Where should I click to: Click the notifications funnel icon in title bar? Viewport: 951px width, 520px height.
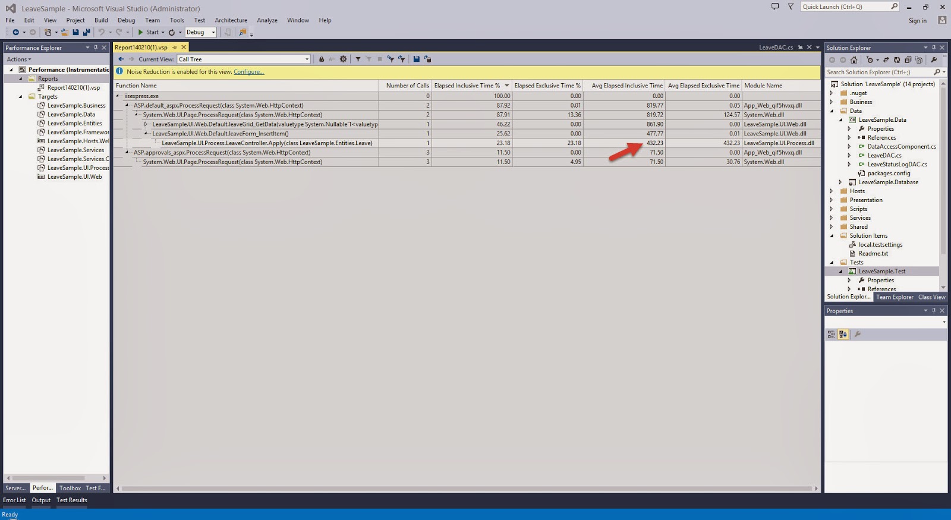point(791,7)
